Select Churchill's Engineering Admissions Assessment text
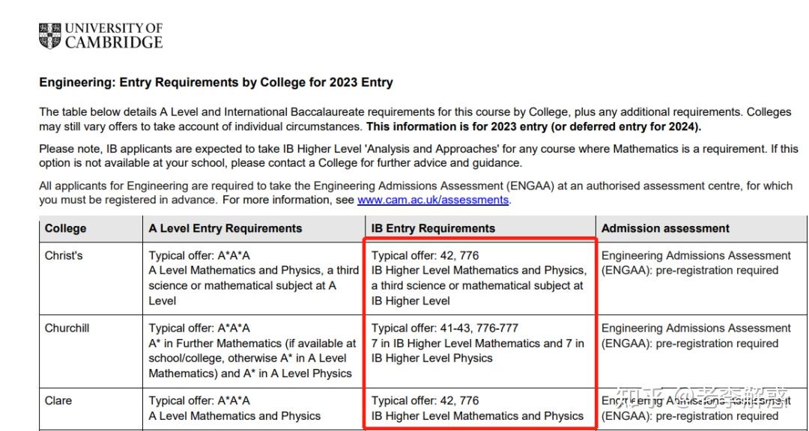809x431 pixels. point(696,328)
